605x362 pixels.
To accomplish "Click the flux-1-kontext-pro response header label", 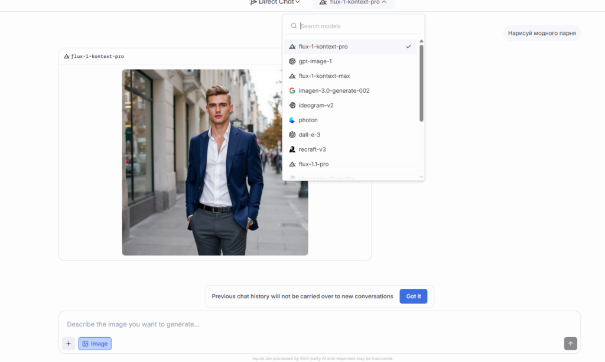I will (97, 56).
